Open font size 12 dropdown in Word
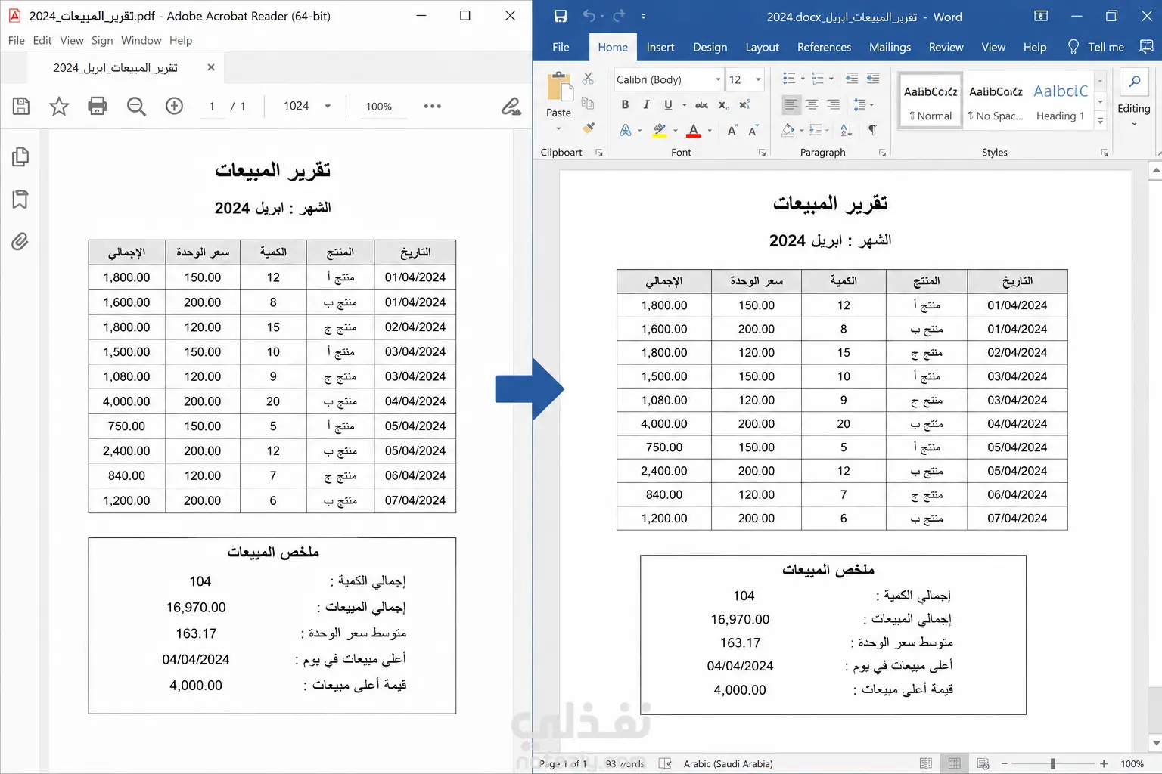The height and width of the screenshot is (774, 1162). click(758, 79)
